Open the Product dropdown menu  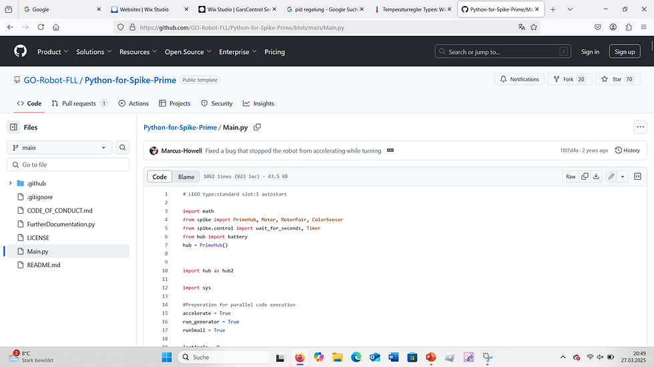[x=53, y=51]
